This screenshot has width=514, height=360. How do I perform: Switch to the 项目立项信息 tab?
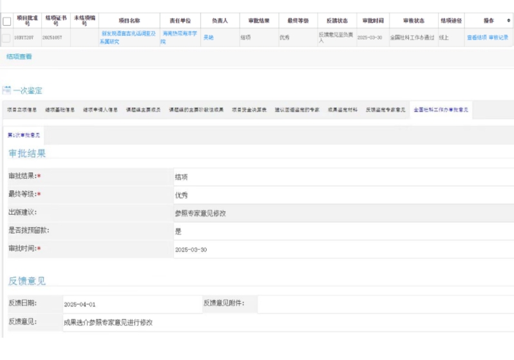click(x=22, y=110)
